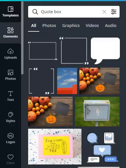Switch to the Graphics results tab
This screenshot has height=168, width=126.
71,26
